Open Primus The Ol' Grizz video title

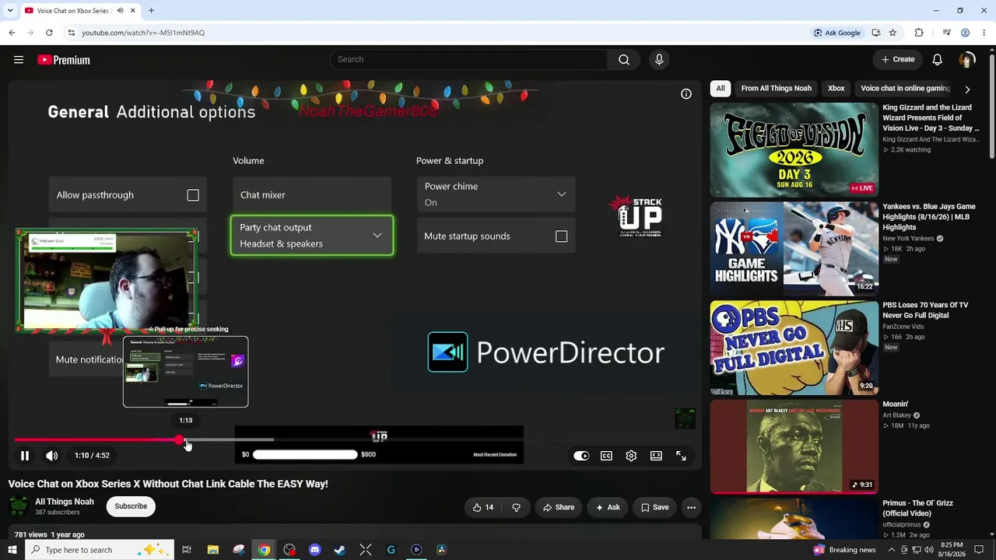click(x=917, y=508)
